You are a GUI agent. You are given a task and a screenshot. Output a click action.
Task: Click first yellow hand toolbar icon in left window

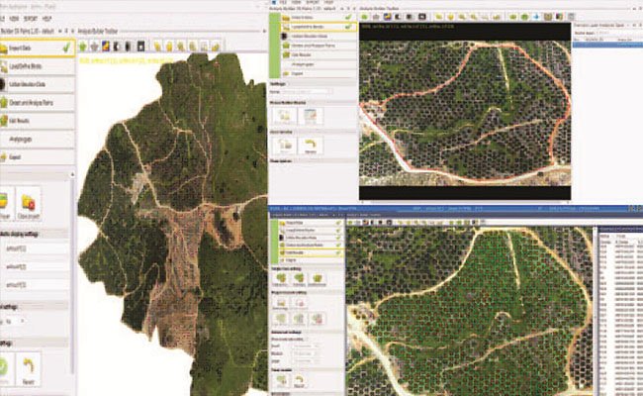tap(158, 47)
